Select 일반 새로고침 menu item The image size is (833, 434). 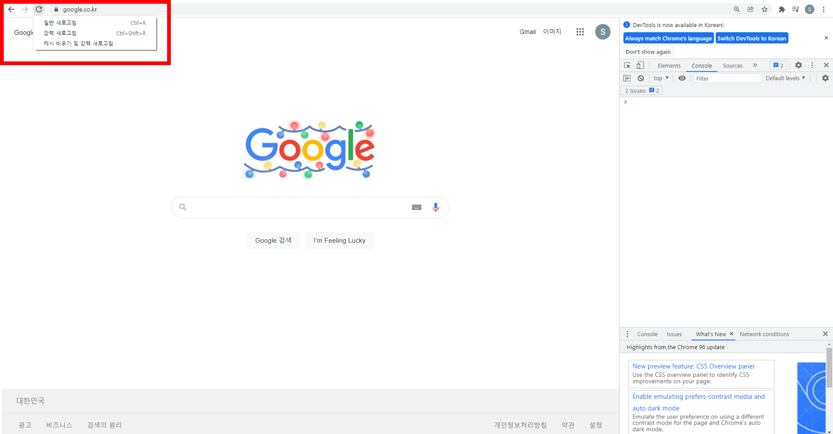95,23
